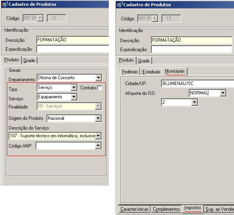Expand the dropdown showing value 2
234x215 pixels.
pos(195,102)
